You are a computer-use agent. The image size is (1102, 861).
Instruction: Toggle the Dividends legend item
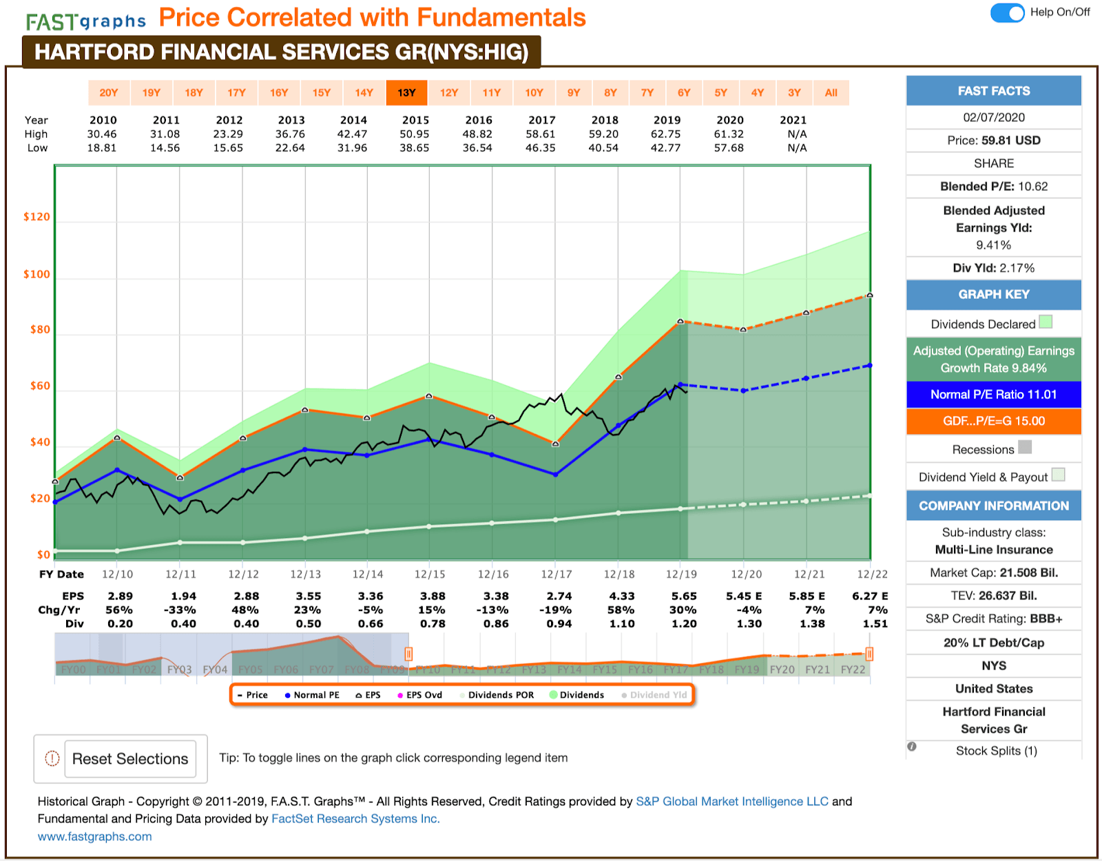click(x=576, y=695)
